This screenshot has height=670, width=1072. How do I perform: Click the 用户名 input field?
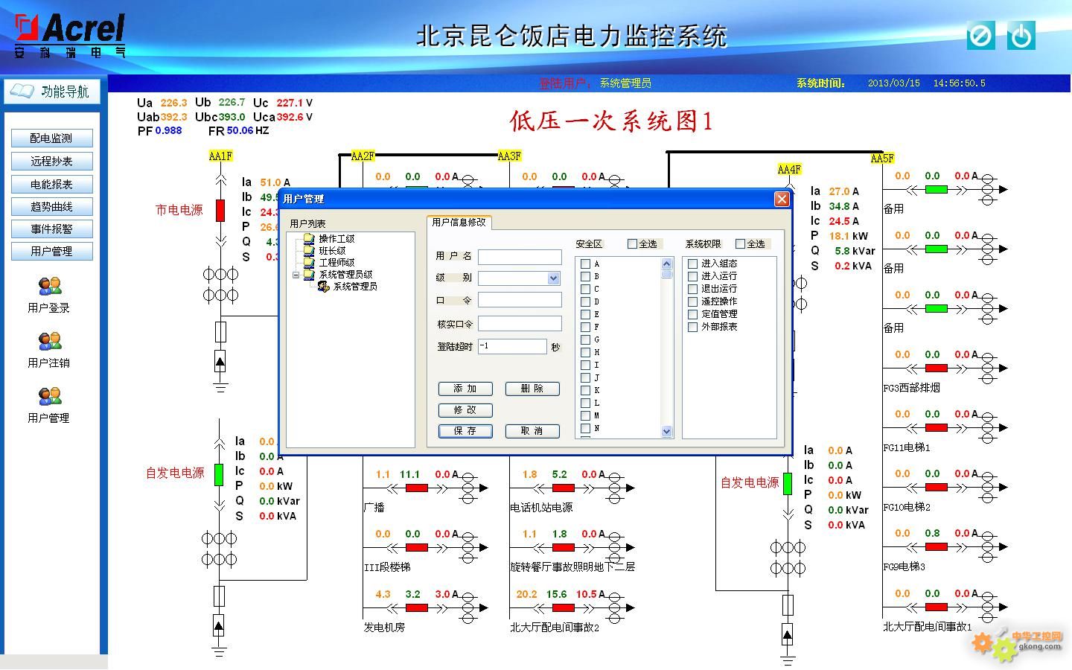click(520, 257)
